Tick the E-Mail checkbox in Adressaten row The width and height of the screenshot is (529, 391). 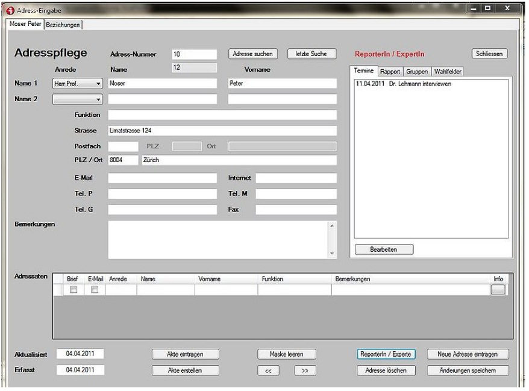pos(95,290)
